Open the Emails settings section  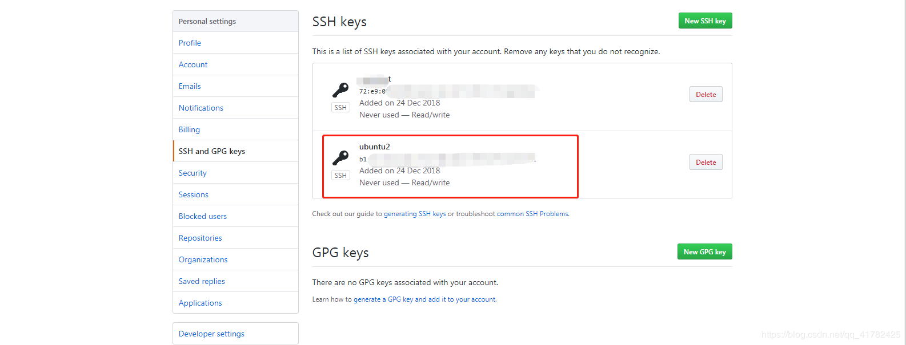[x=190, y=86]
